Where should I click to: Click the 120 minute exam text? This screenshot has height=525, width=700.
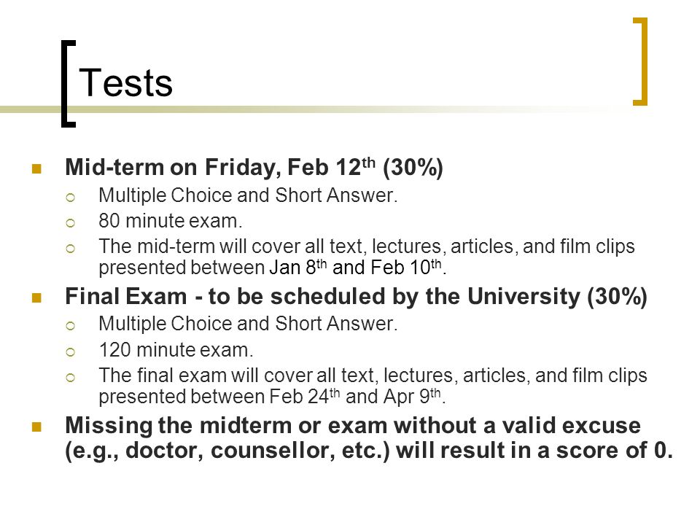click(x=176, y=349)
